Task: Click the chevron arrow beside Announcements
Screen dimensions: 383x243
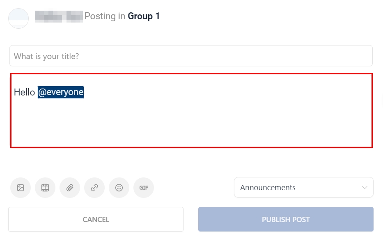Action: tap(365, 188)
